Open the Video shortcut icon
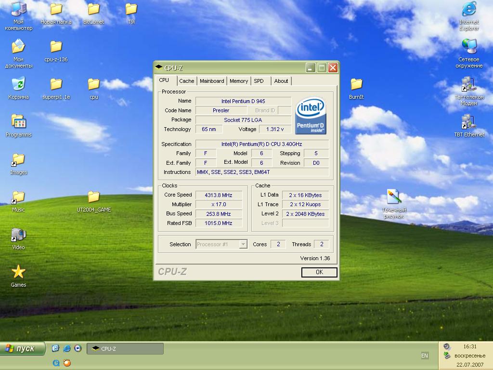 pyautogui.click(x=19, y=239)
